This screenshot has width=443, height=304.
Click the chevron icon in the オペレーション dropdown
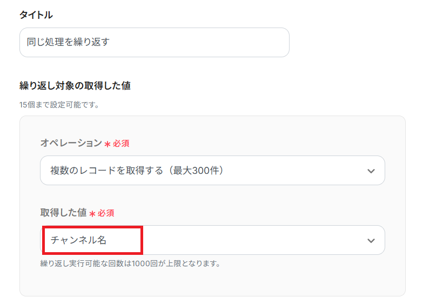click(371, 171)
